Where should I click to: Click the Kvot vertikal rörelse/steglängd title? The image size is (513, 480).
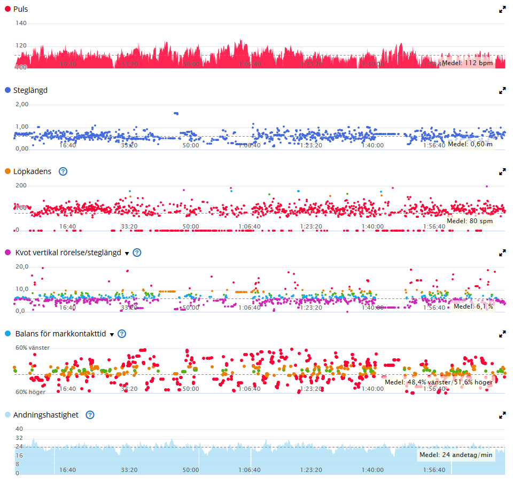[x=68, y=253]
